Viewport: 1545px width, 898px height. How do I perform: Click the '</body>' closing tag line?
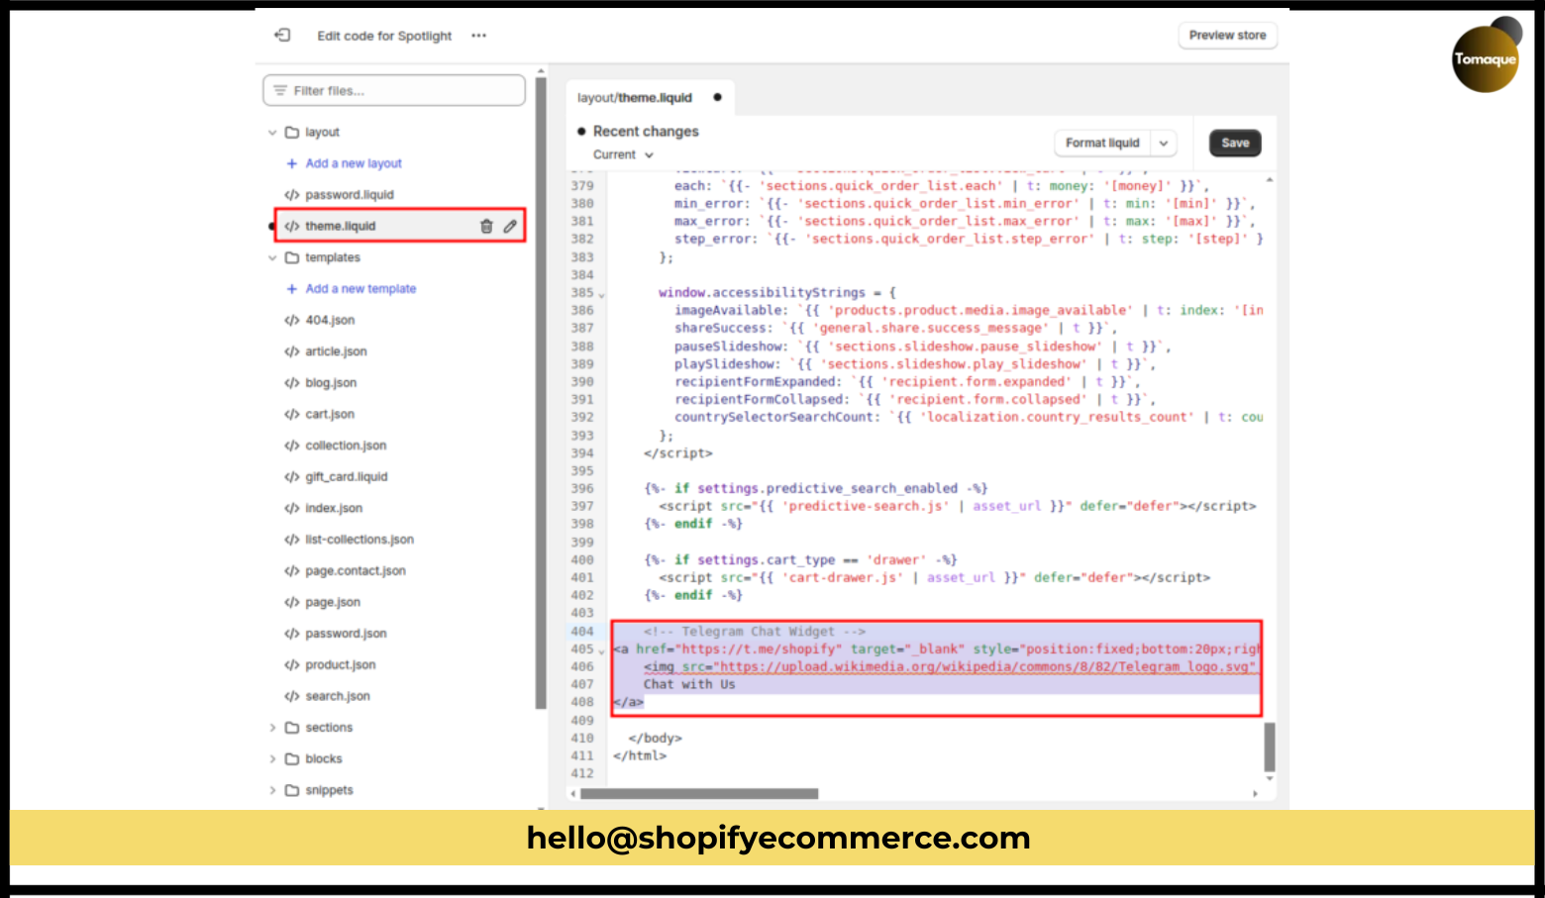tap(655, 738)
